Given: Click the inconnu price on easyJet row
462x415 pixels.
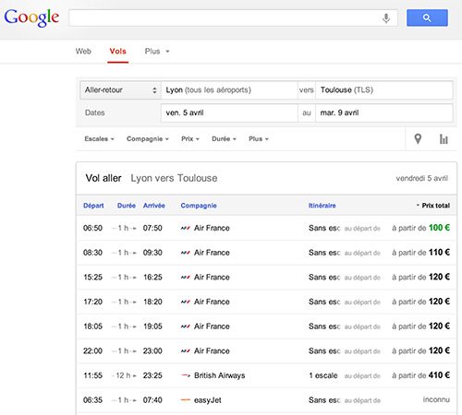Looking at the screenshot, I should [436, 399].
